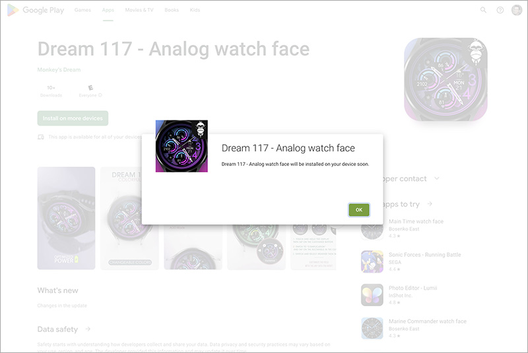The width and height of the screenshot is (528, 353).
Task: Switch to the Games tab
Action: coord(82,10)
